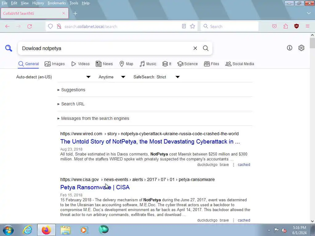Open the About info icon
Image resolution: width=315 pixels, height=236 pixels.
click(289, 48)
